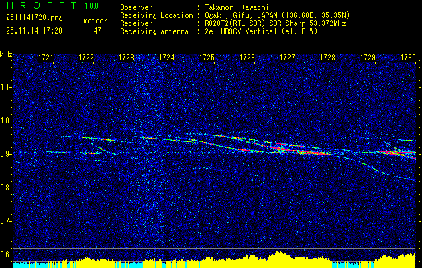The height and width of the screenshot is (268, 422).
Task: Click time marker 1726
Action: (248, 57)
